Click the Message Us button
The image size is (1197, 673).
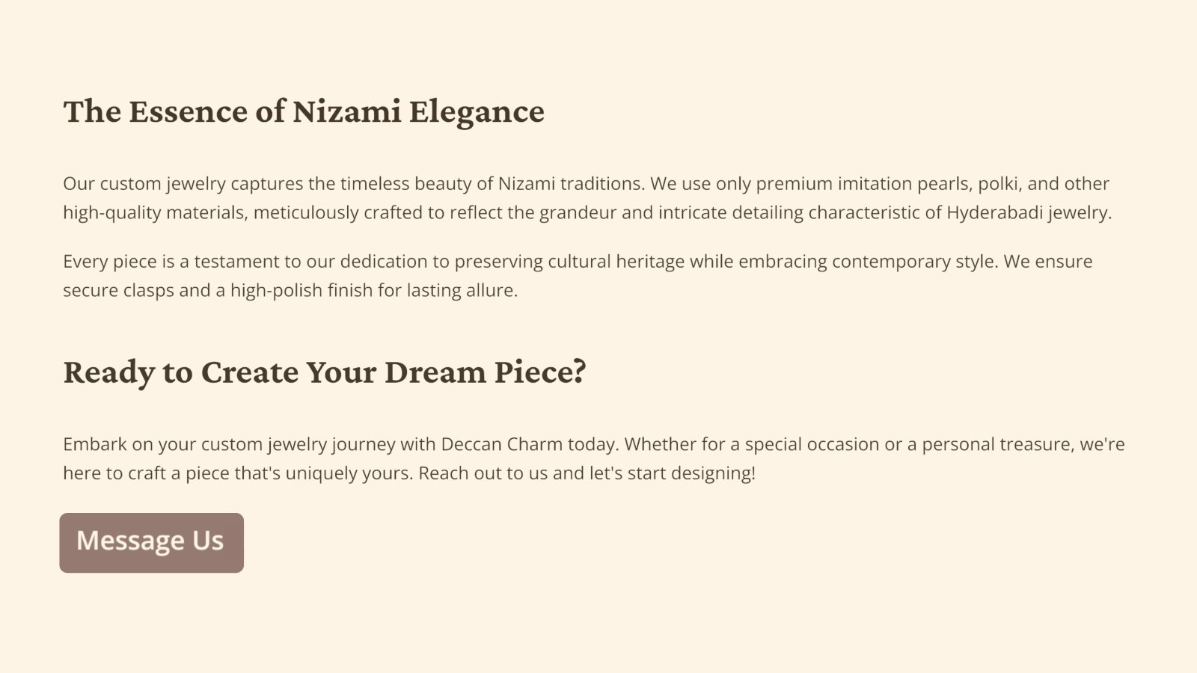click(x=152, y=543)
